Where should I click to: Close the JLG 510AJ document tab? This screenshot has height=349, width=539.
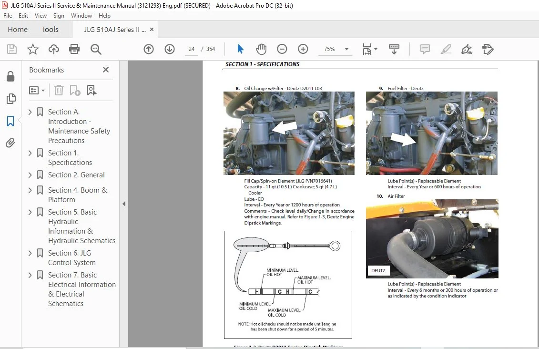[x=152, y=30]
